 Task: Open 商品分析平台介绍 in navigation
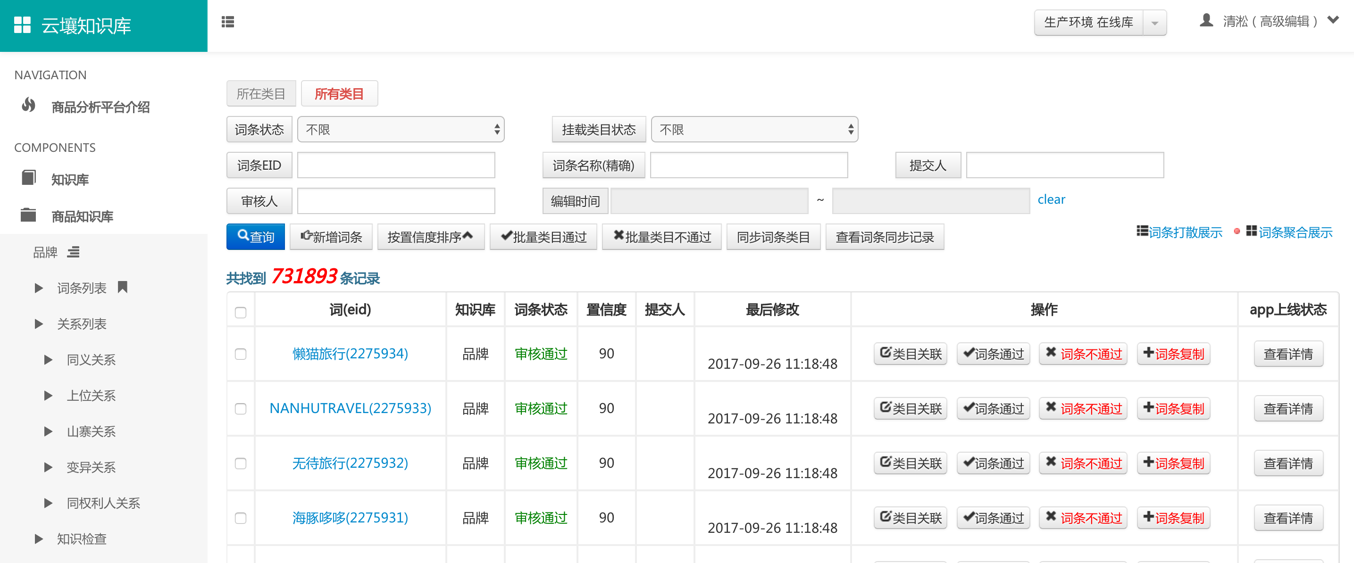click(x=100, y=107)
